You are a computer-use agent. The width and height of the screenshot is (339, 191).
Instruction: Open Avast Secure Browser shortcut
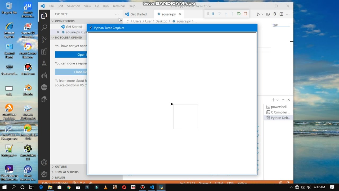28,51
